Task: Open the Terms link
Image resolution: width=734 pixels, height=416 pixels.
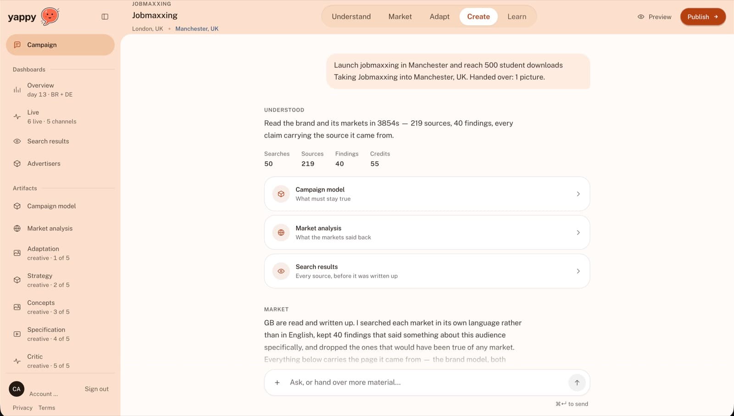Action: coord(47,408)
